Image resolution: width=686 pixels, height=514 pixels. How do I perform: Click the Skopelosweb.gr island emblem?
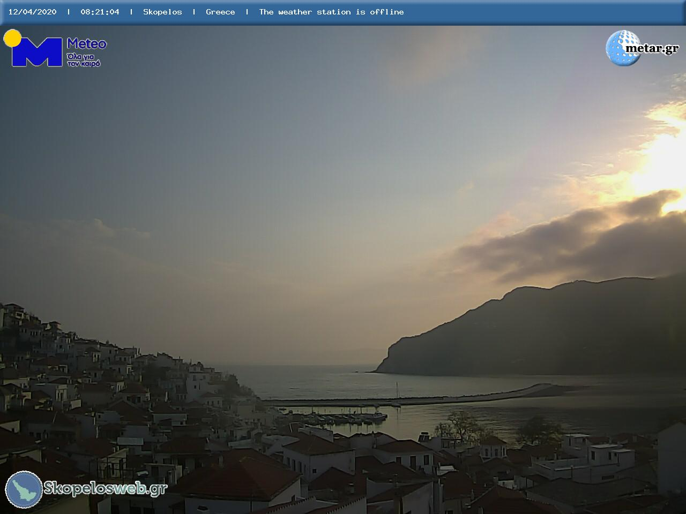(x=24, y=489)
